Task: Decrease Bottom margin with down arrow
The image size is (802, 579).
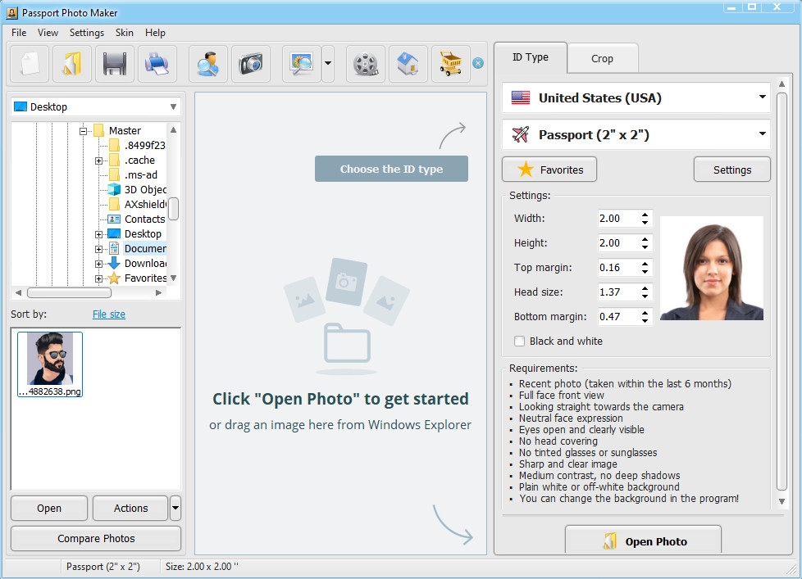Action: click(x=645, y=321)
